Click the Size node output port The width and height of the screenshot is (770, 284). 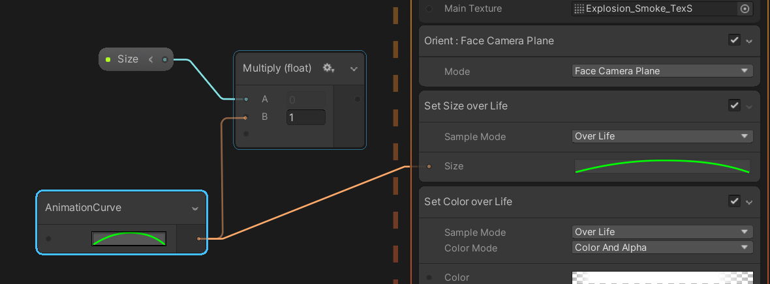point(164,59)
